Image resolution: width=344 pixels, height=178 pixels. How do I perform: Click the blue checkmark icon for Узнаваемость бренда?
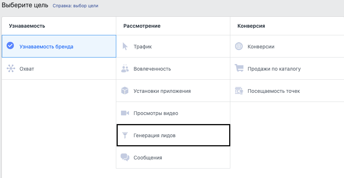10,46
